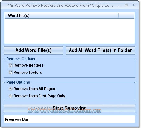Toggle the Remove Footers checkbox

coord(11,73)
